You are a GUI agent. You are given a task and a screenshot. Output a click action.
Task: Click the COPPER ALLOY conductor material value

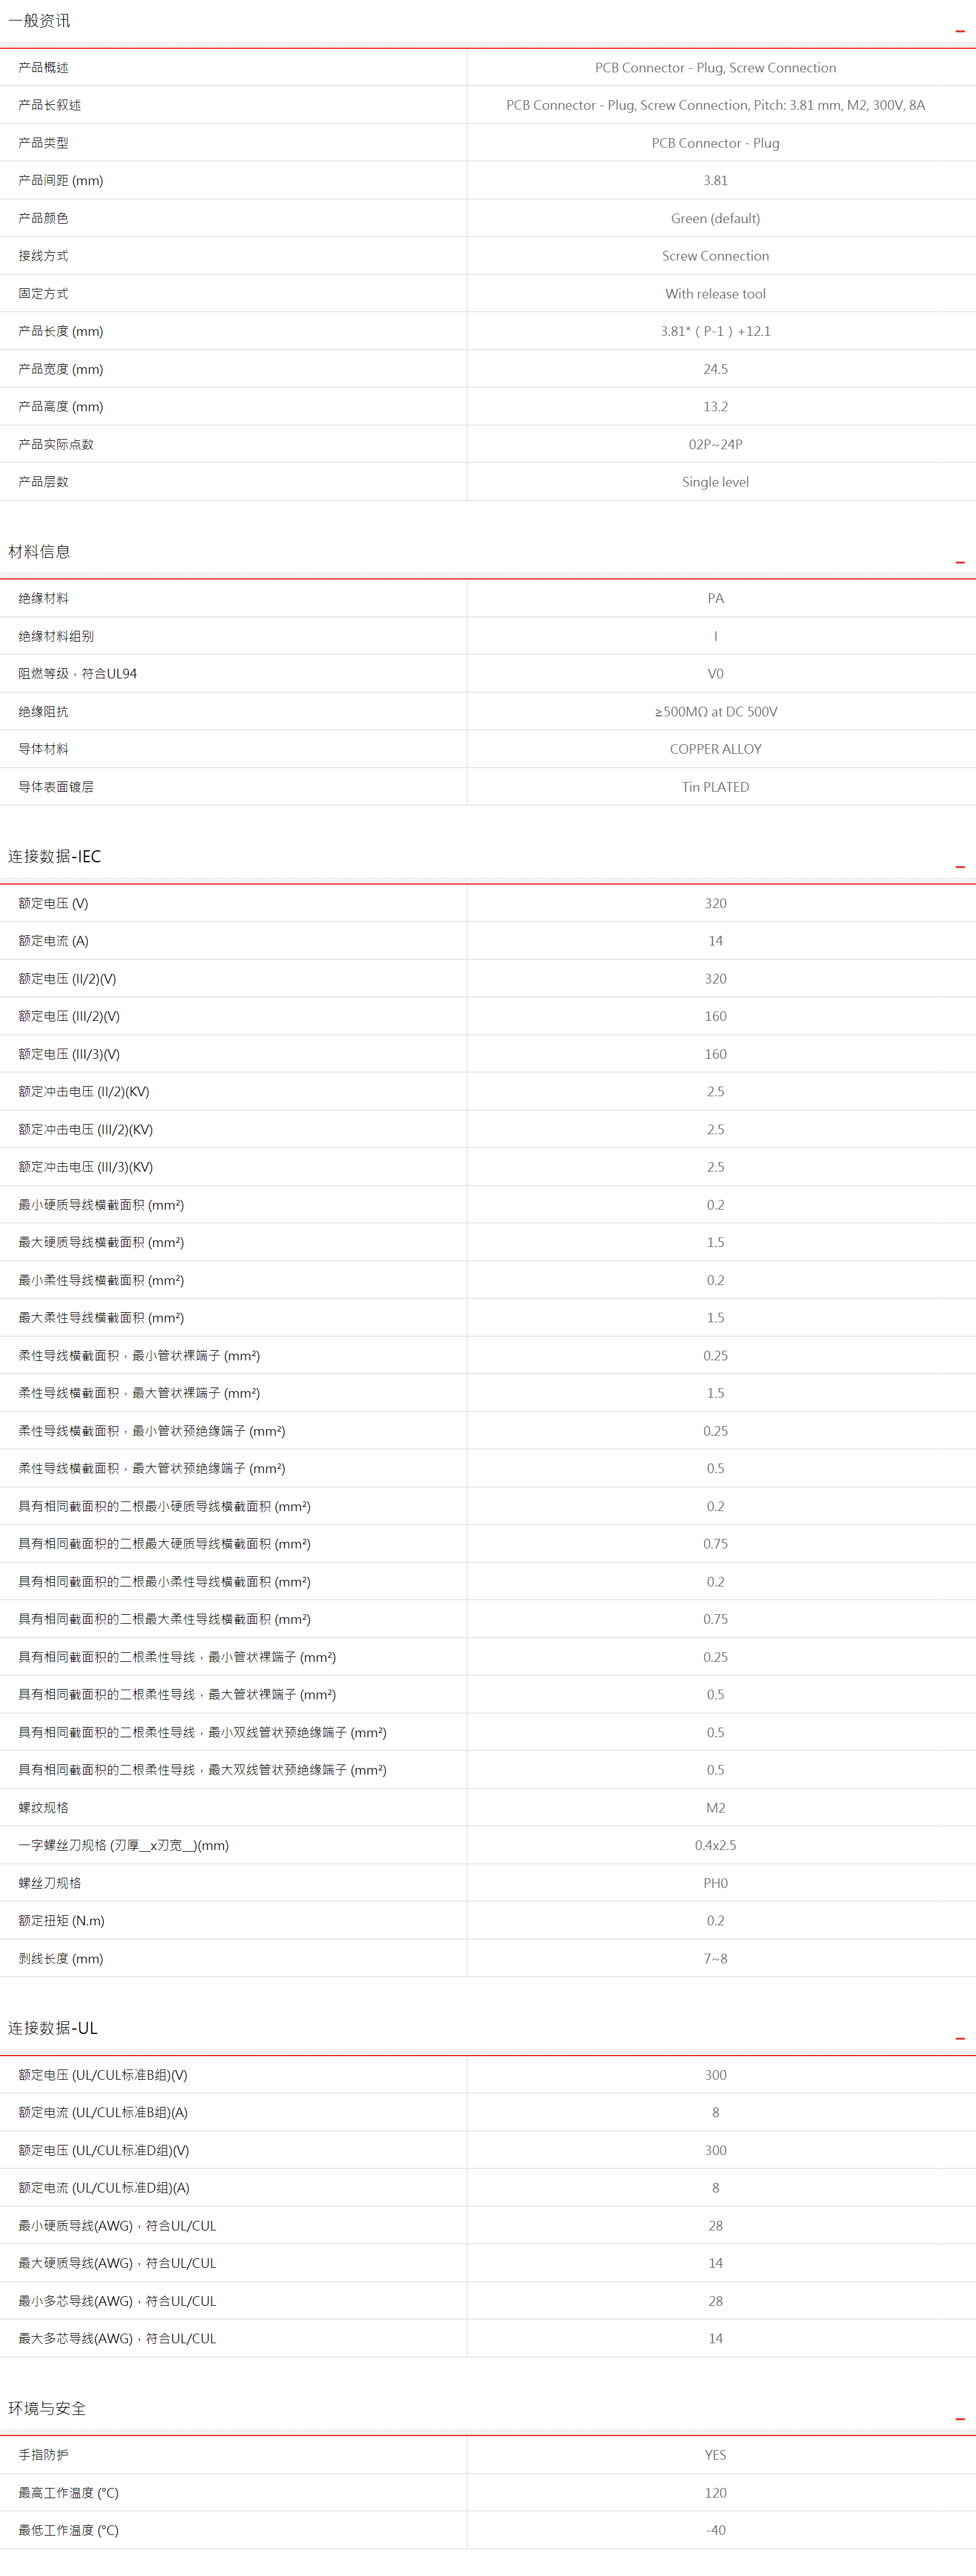(x=715, y=749)
